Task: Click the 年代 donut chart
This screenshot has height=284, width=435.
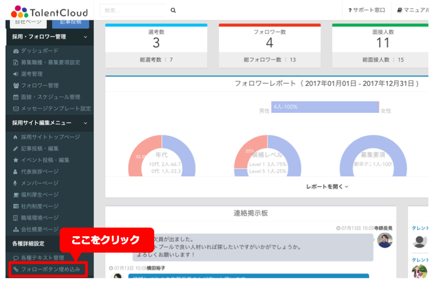Action: click(x=162, y=156)
